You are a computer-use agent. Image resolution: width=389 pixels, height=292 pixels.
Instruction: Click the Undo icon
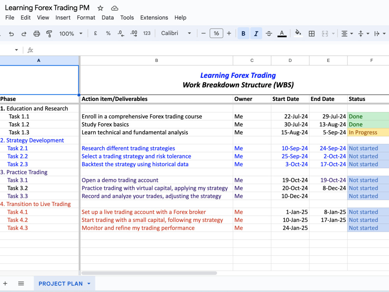coord(11,33)
